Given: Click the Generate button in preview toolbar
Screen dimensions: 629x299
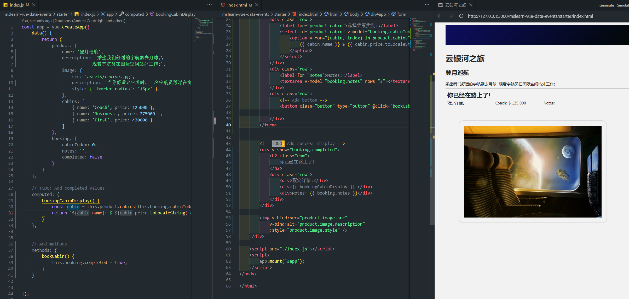Looking at the screenshot, I should 607,5.
